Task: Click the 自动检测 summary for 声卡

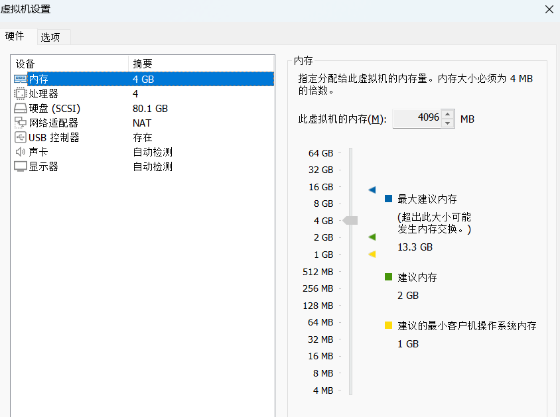Action: point(153,152)
